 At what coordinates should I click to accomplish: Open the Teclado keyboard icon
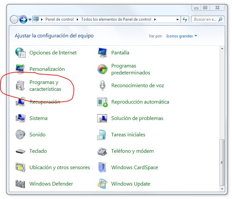point(20,151)
